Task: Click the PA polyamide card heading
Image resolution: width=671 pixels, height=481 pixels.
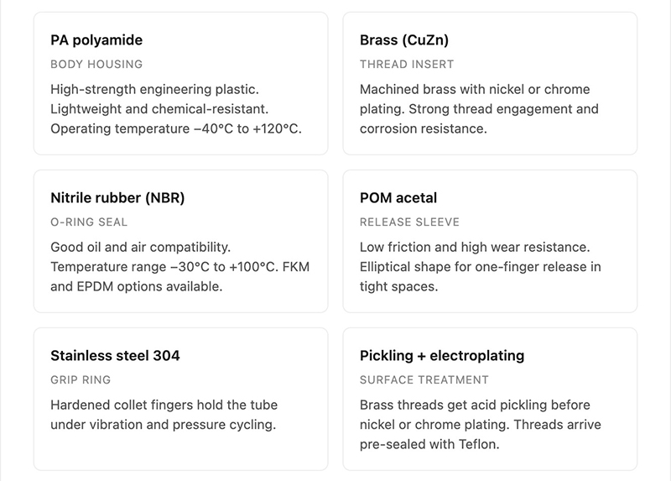Action: point(96,39)
